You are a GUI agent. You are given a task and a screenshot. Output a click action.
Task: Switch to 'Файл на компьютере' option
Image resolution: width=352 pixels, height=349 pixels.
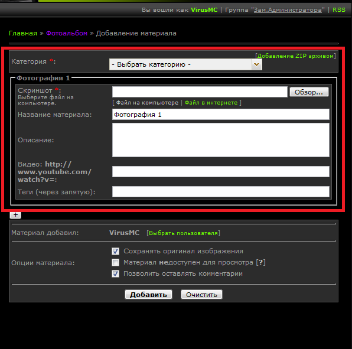pos(147,103)
